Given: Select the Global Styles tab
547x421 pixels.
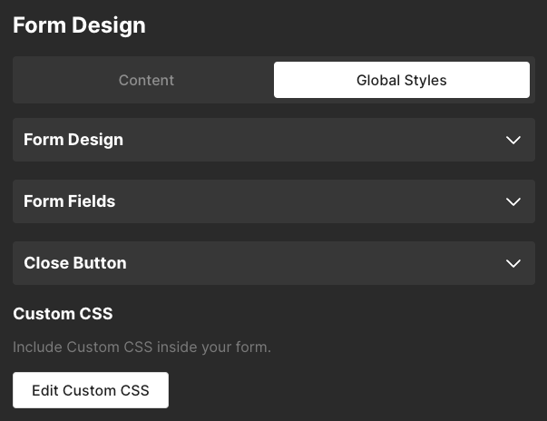Looking at the screenshot, I should 401,80.
